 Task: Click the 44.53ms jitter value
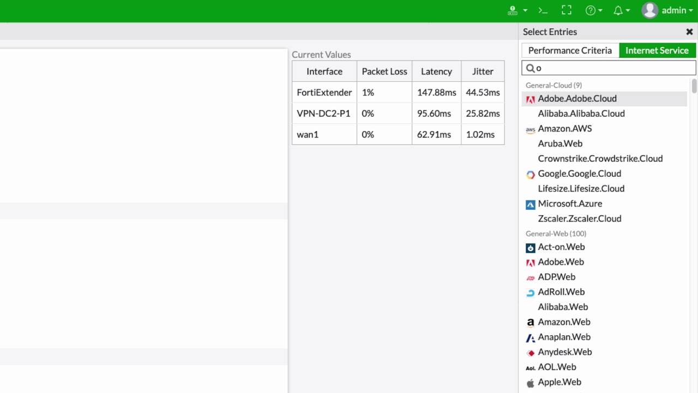[483, 93]
